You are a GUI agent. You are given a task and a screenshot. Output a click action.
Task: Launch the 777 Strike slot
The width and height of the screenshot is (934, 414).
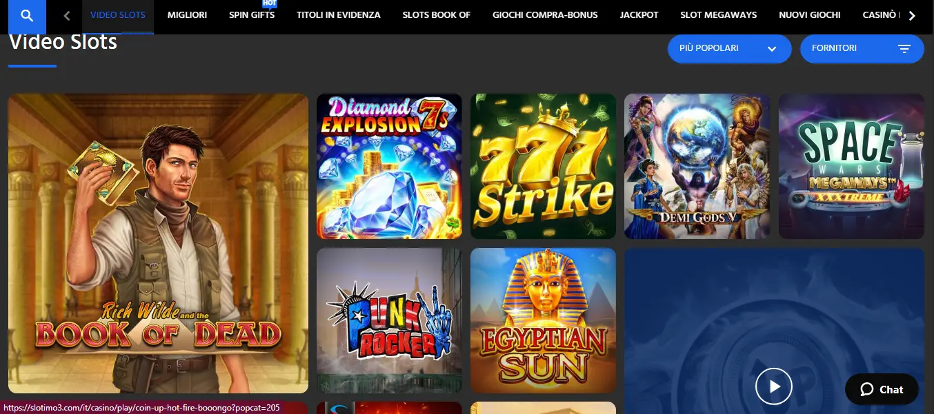click(544, 166)
